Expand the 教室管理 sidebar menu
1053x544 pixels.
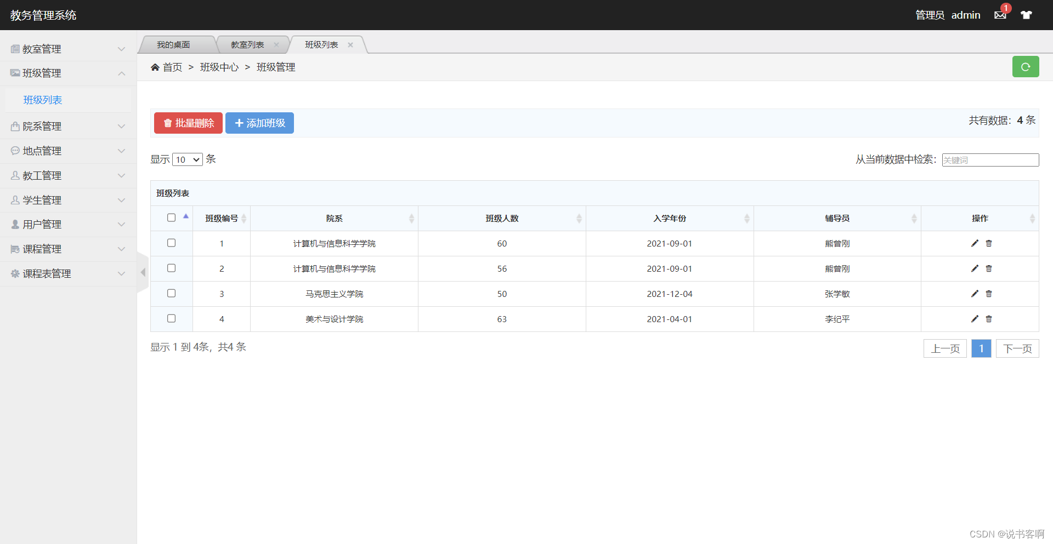tap(68, 49)
